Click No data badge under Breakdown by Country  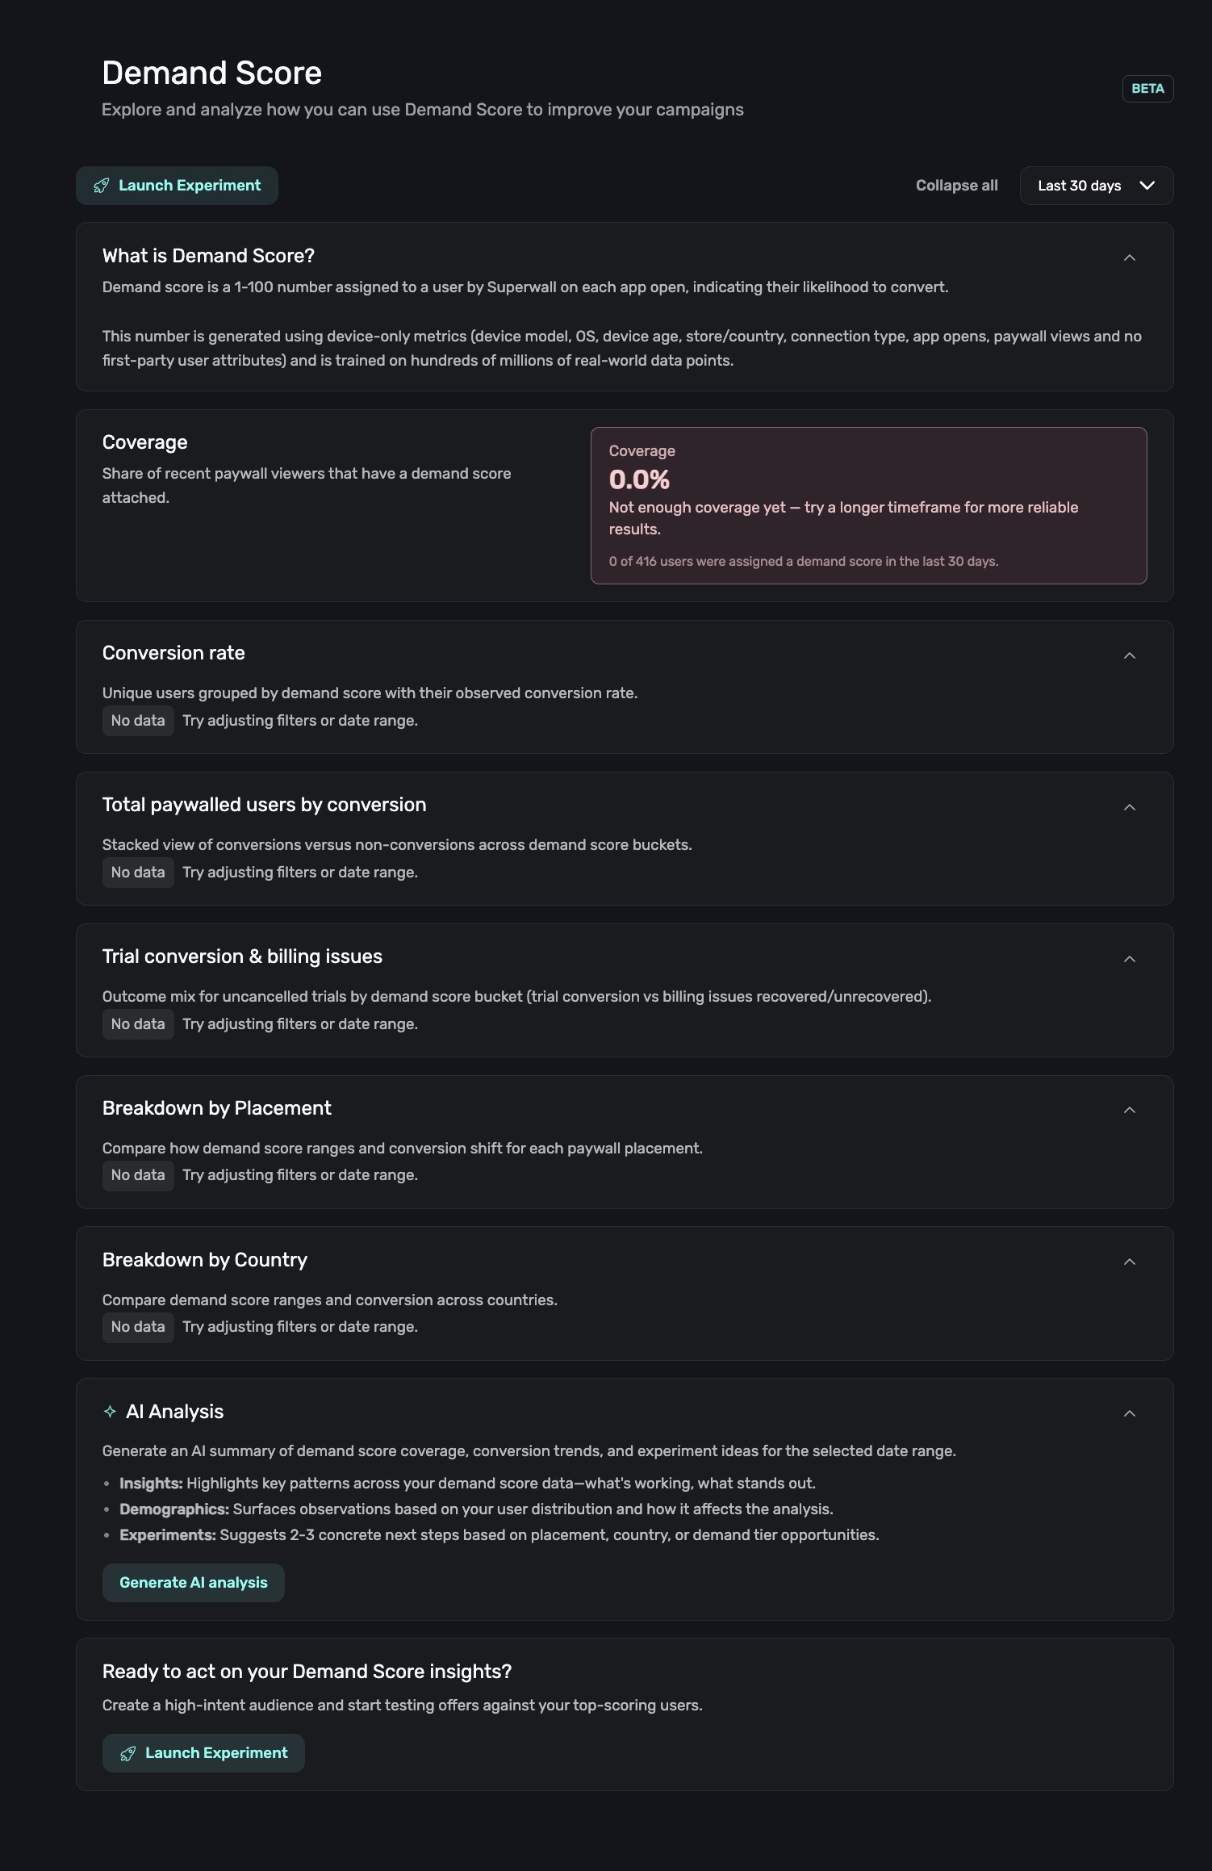pos(138,1327)
